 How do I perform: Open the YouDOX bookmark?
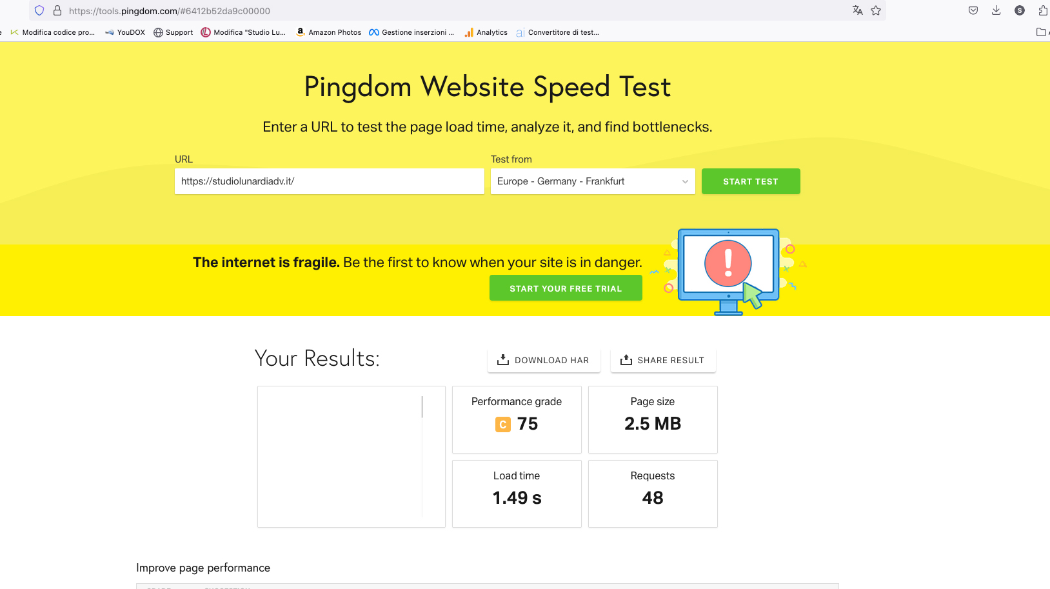[125, 32]
